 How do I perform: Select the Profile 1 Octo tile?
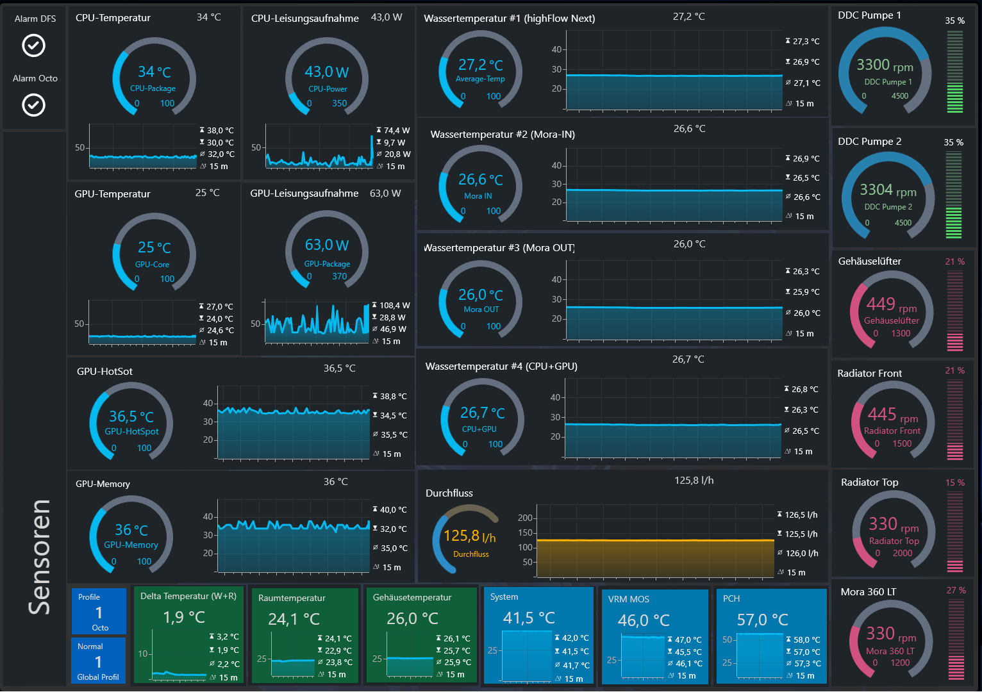99,611
